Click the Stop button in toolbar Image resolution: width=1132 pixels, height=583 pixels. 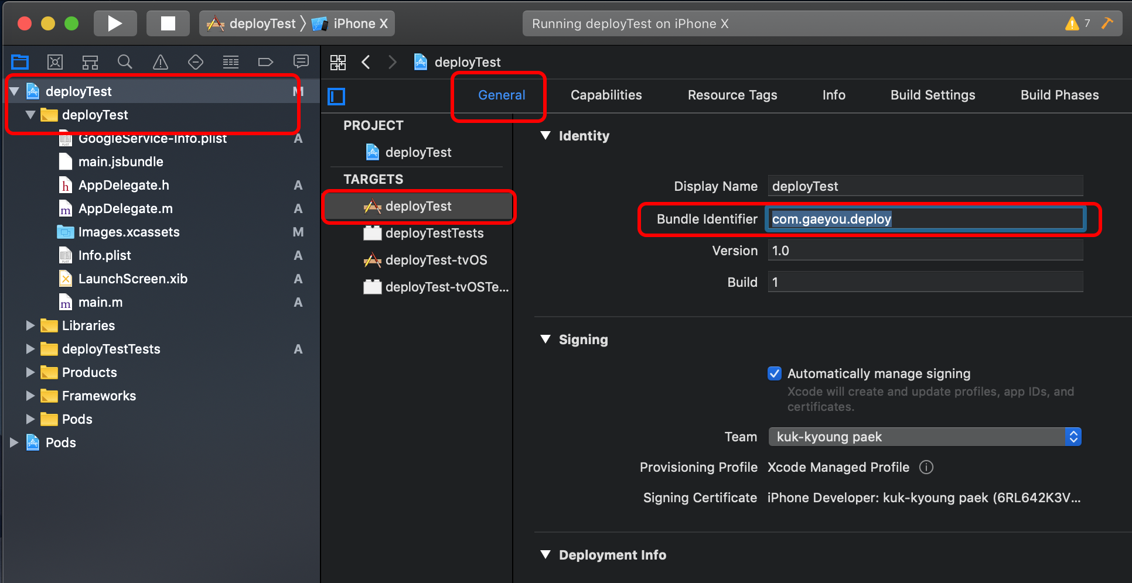[x=168, y=23]
